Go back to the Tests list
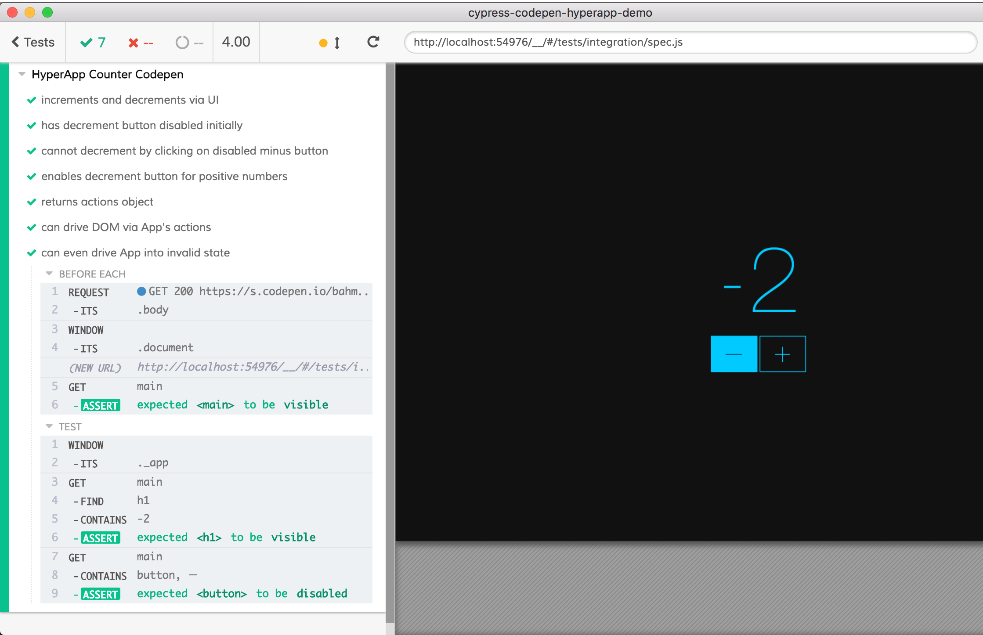The image size is (983, 635). (x=33, y=42)
